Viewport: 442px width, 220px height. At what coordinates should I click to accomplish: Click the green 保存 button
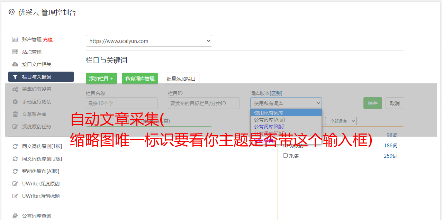pos(373,103)
